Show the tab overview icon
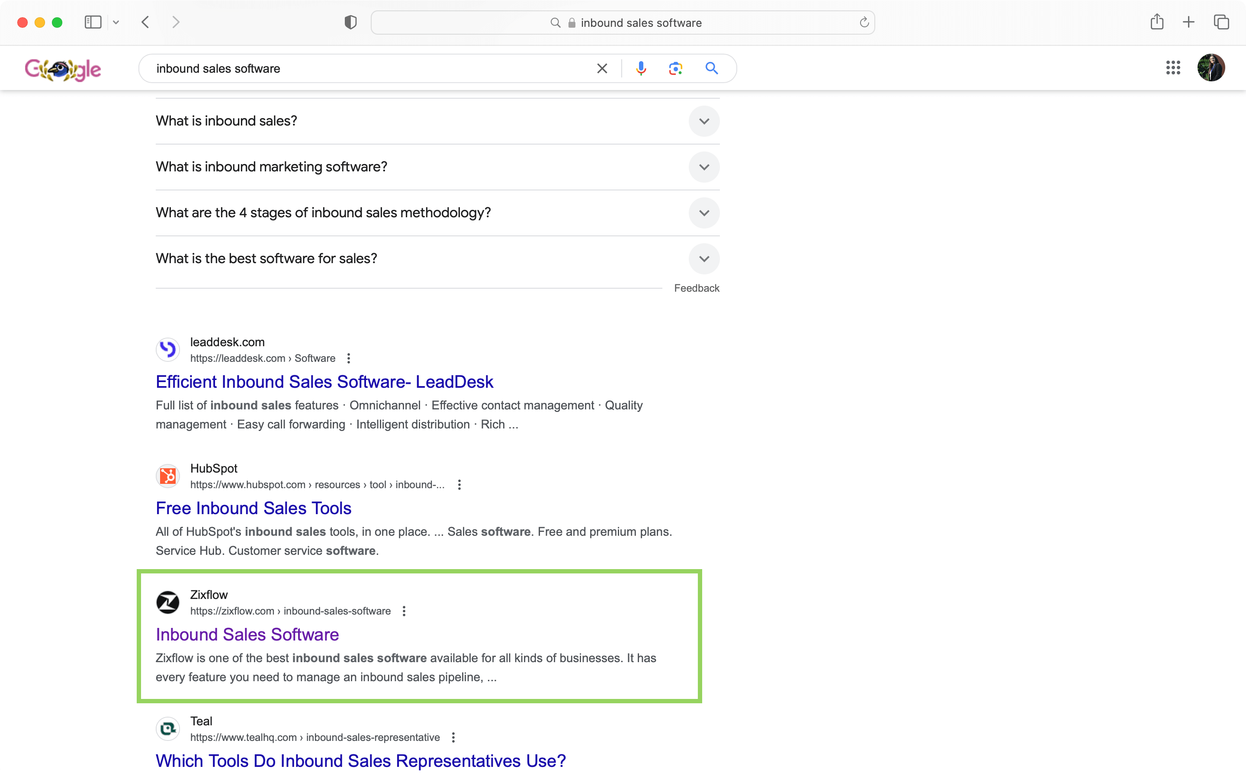1246x779 pixels. coord(1221,22)
